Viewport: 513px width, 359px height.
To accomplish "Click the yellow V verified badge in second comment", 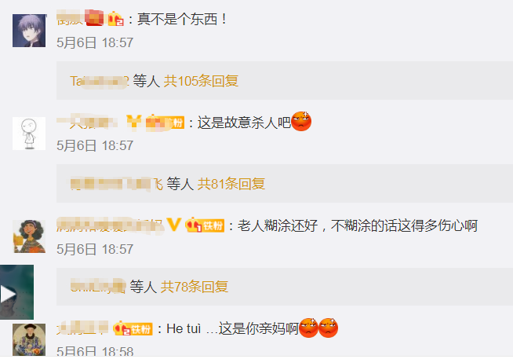I will pos(134,122).
